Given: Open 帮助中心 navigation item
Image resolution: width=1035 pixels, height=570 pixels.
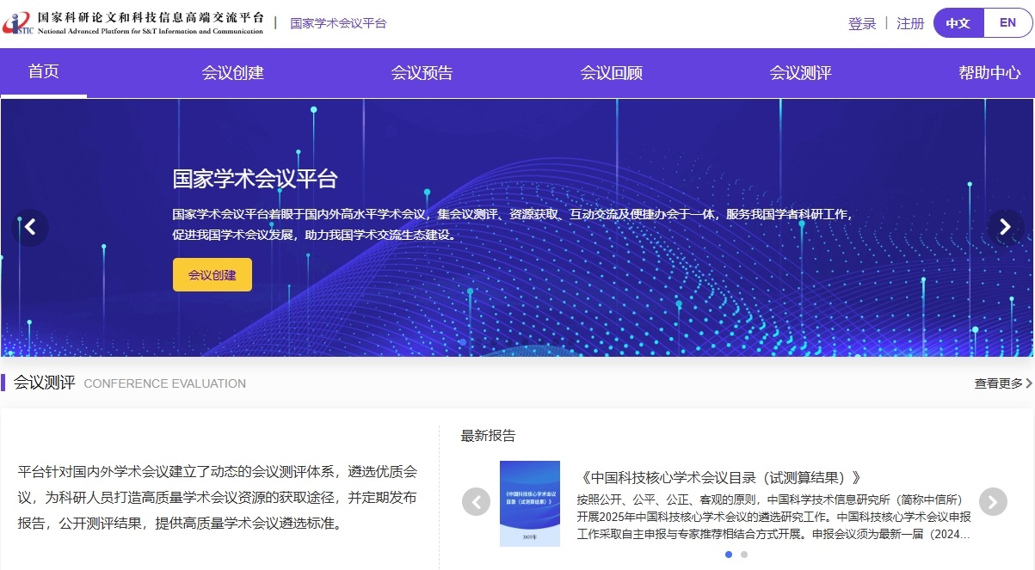Looking at the screenshot, I should 989,73.
